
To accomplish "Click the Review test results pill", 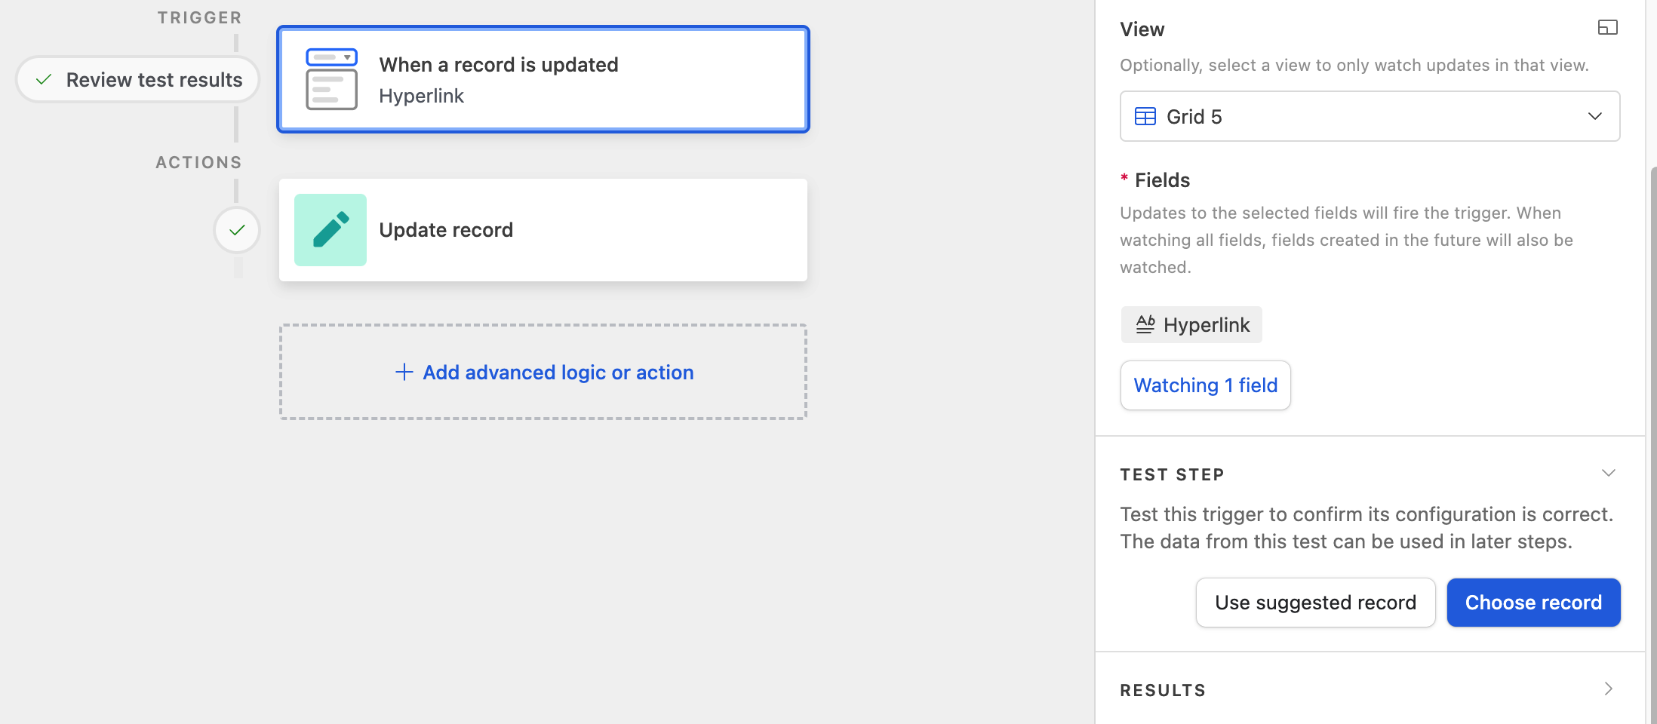I will [138, 79].
